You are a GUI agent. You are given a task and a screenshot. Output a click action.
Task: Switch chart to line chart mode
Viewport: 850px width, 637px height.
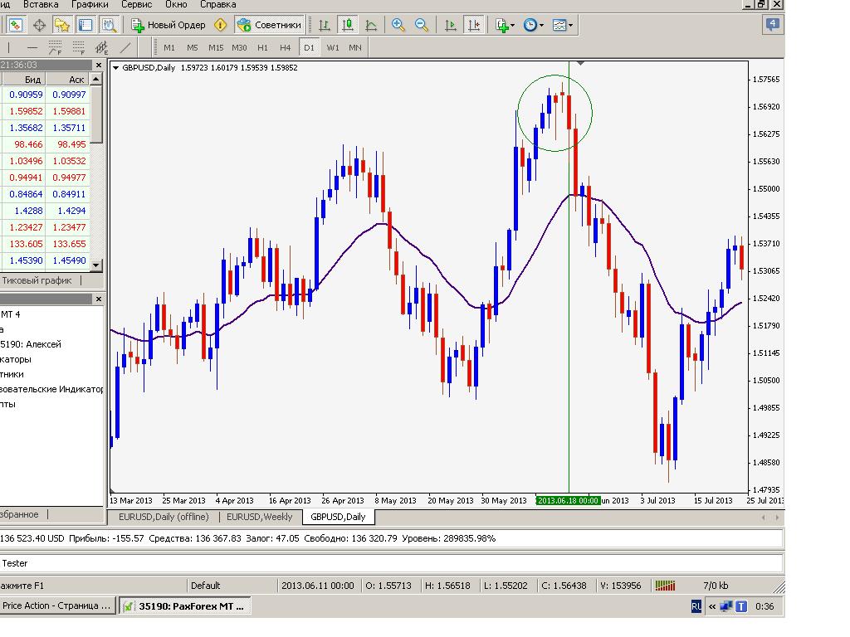371,25
